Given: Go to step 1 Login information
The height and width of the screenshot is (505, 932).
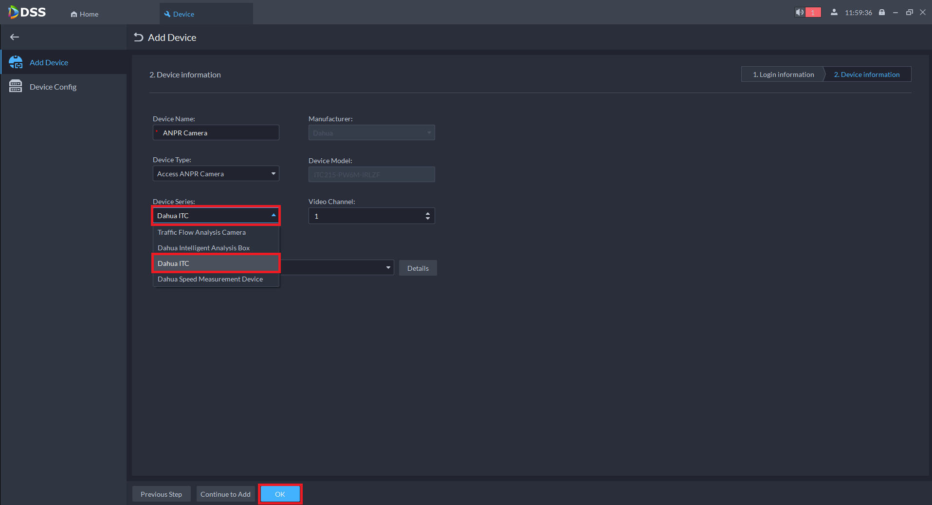Looking at the screenshot, I should [783, 75].
